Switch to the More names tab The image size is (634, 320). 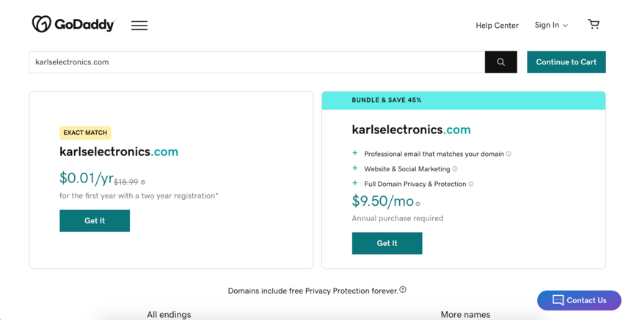pyautogui.click(x=465, y=314)
